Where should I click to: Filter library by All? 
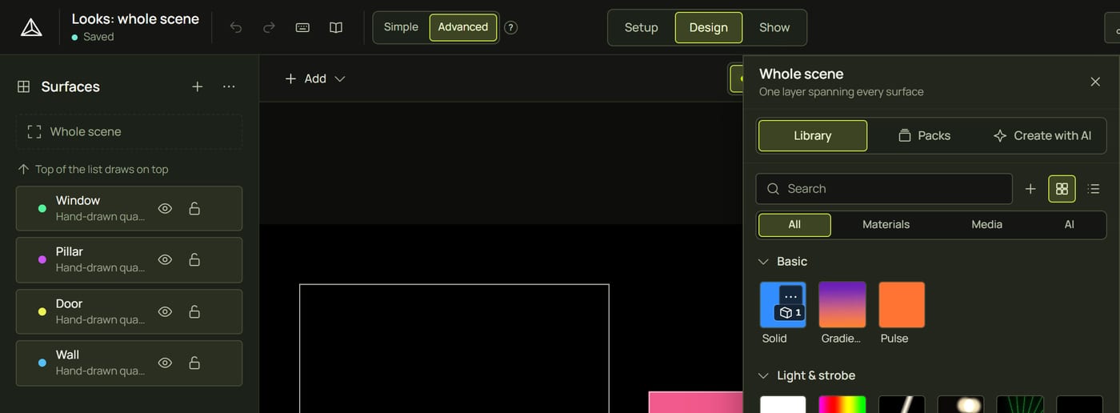[794, 225]
